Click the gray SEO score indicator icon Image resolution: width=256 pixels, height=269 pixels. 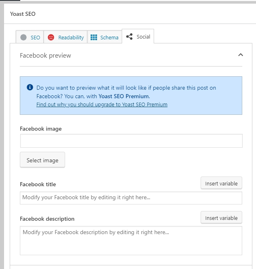pos(23,37)
